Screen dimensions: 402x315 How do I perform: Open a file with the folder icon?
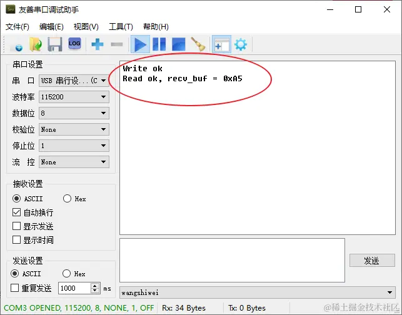(36, 44)
